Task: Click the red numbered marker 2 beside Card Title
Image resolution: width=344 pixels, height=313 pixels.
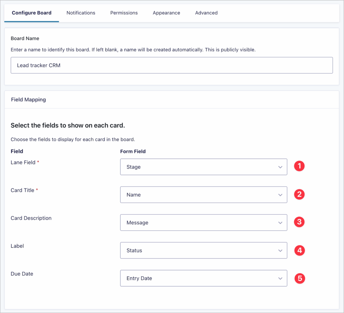Action: (299, 194)
